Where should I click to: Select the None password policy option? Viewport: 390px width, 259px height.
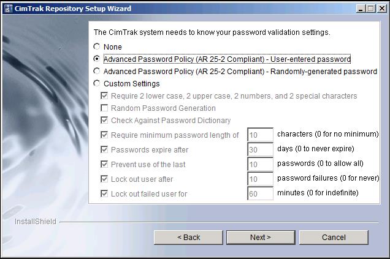(x=96, y=47)
